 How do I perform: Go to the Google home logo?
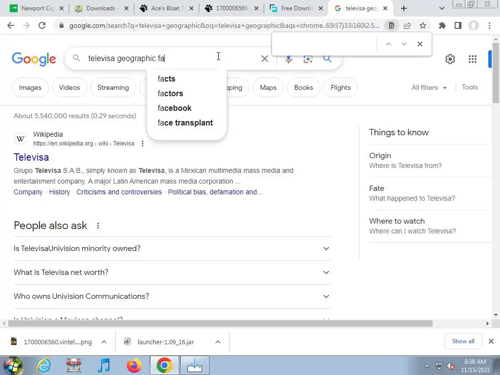[x=34, y=59]
